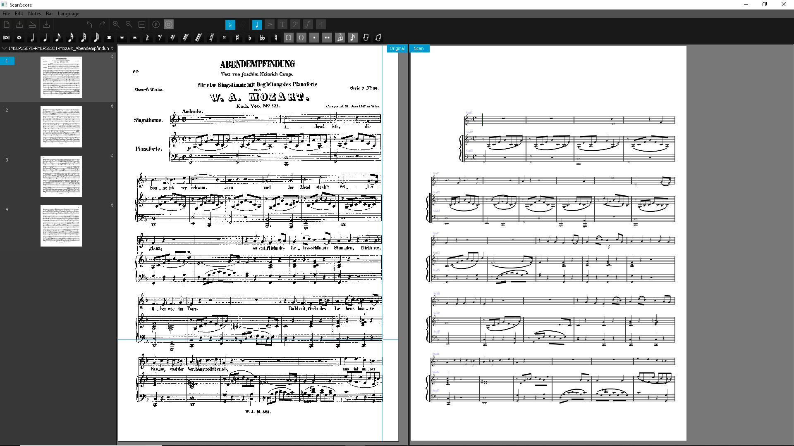The image size is (794, 446).
Task: Click the fit-to-width icon
Action: (x=141, y=24)
